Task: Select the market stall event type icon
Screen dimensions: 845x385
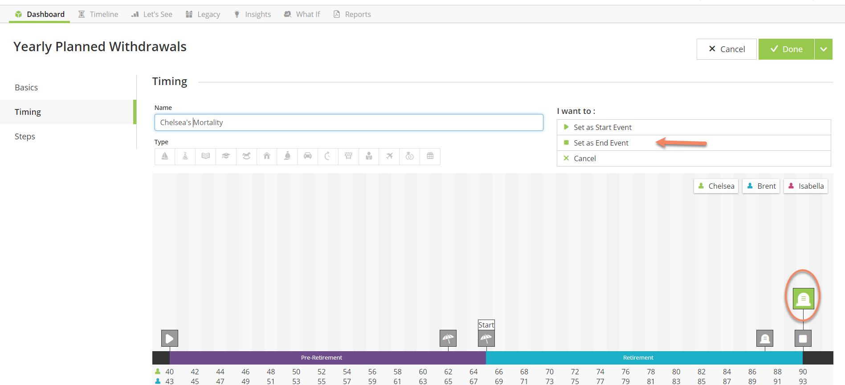Action: click(348, 156)
